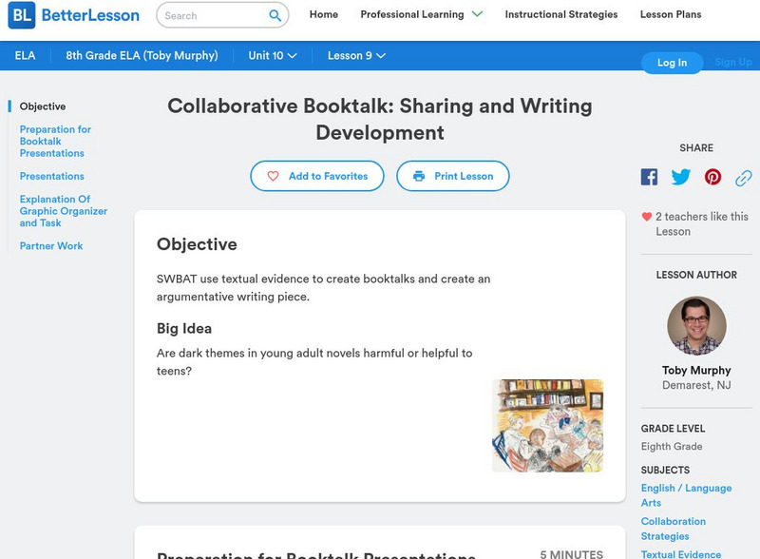Go to Instructional Strategies menu
The height and width of the screenshot is (559, 760).
560,14
